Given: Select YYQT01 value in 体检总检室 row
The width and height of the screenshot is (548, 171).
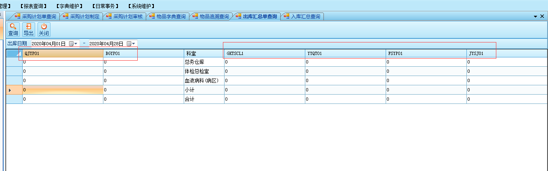Looking at the screenshot, I should pyautogui.click(x=345, y=71).
